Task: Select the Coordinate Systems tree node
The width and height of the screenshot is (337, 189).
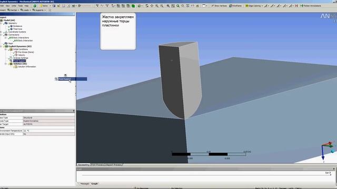Action: (17, 31)
